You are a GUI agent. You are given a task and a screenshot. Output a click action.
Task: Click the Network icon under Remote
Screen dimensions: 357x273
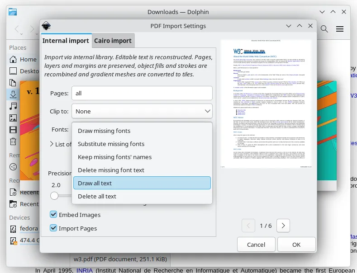pyautogui.click(x=13, y=167)
